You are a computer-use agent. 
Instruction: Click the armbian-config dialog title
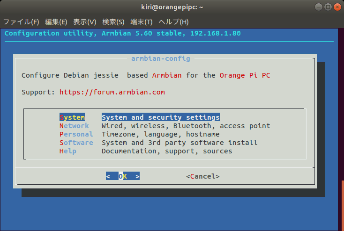160,58
